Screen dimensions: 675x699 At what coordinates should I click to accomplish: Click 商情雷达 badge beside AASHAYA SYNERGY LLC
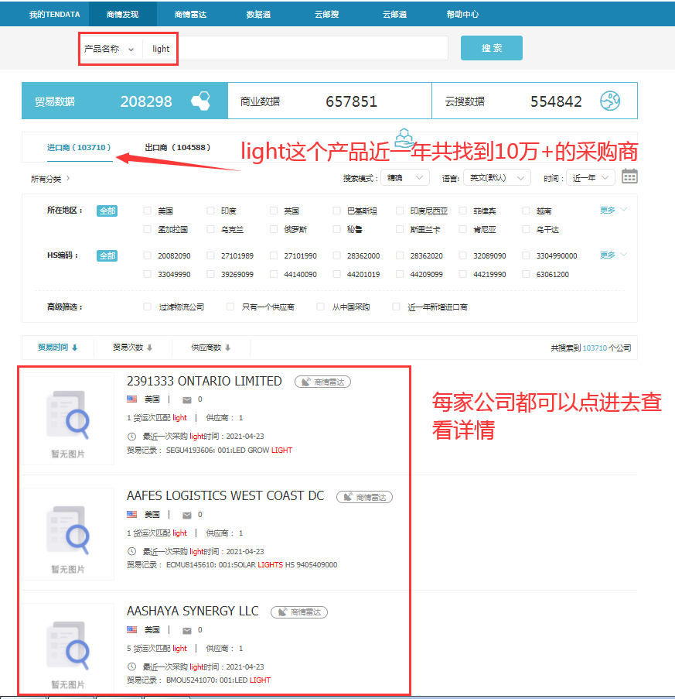299,612
